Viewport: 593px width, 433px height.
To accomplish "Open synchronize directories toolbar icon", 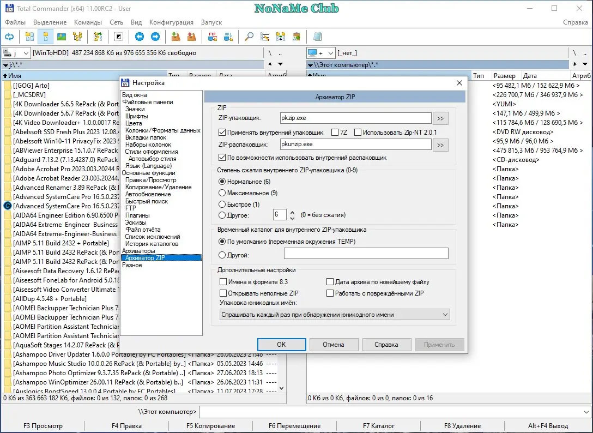I will point(281,37).
